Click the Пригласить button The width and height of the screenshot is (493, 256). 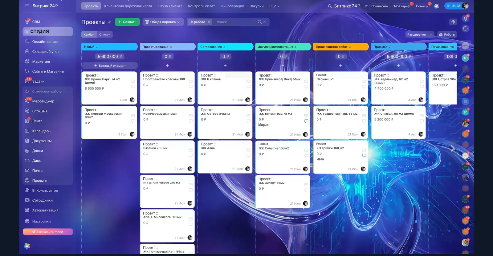380,6
